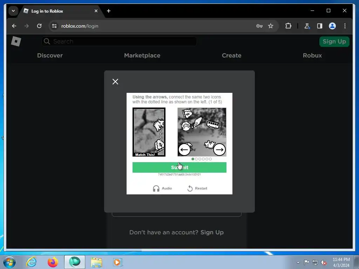The image size is (359, 269).
Task: Go back in browser history
Action: click(14, 26)
